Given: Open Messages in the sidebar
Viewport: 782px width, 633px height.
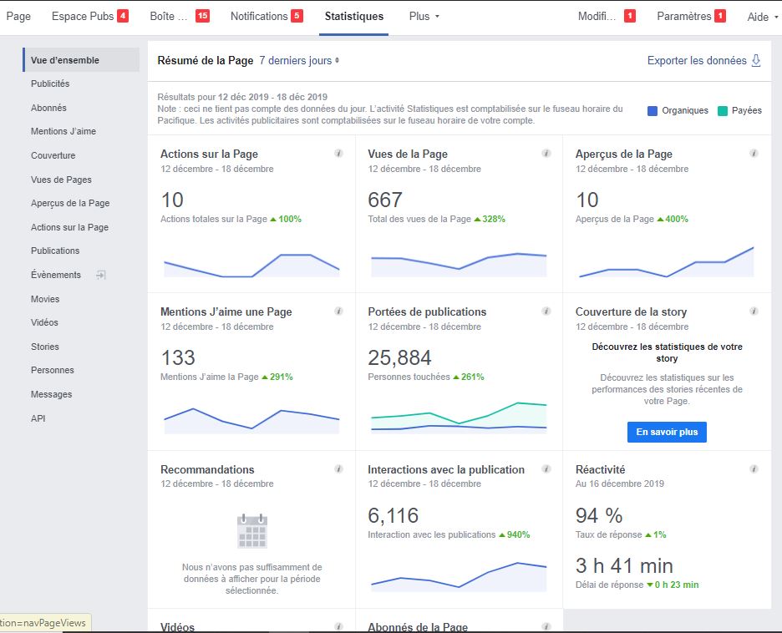Looking at the screenshot, I should (x=51, y=394).
